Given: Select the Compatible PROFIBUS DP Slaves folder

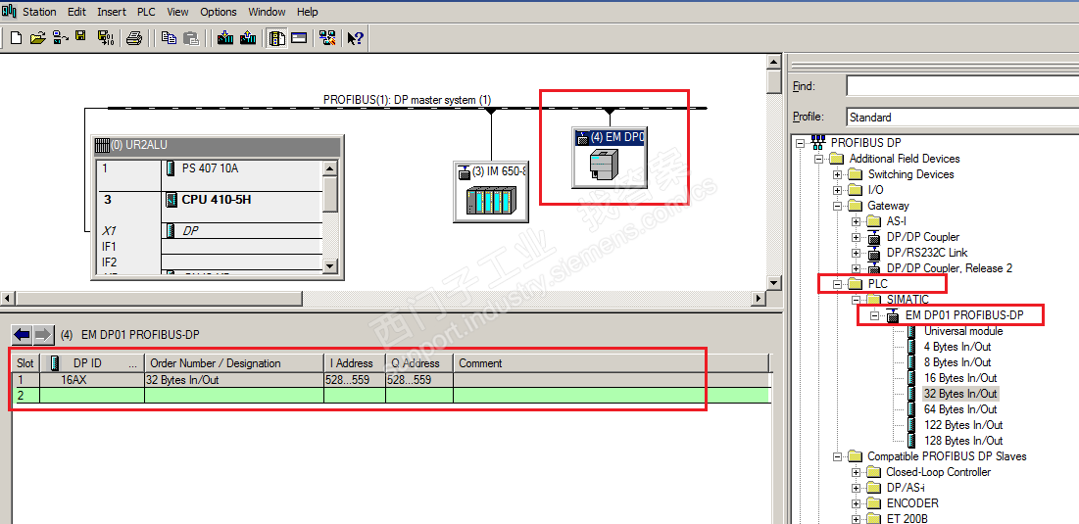Looking at the screenshot, I should 946,456.
